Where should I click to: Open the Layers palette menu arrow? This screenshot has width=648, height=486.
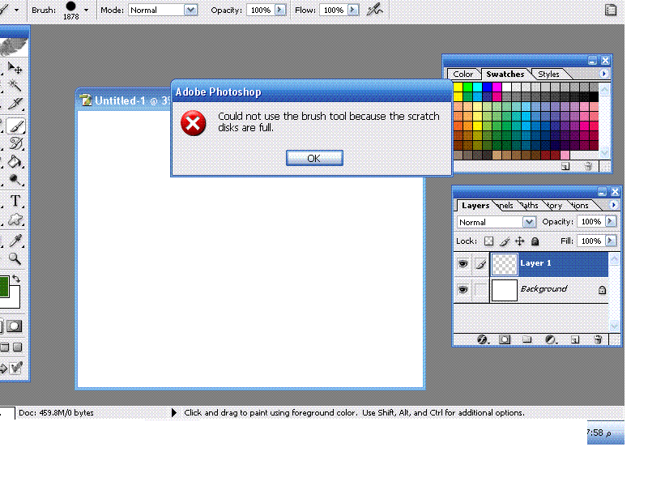[614, 205]
